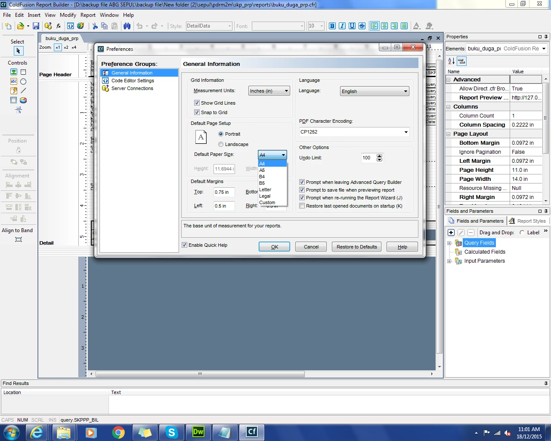The image size is (551, 441).
Task: Toggle prompt to save file when previewing
Action: [x=302, y=190]
